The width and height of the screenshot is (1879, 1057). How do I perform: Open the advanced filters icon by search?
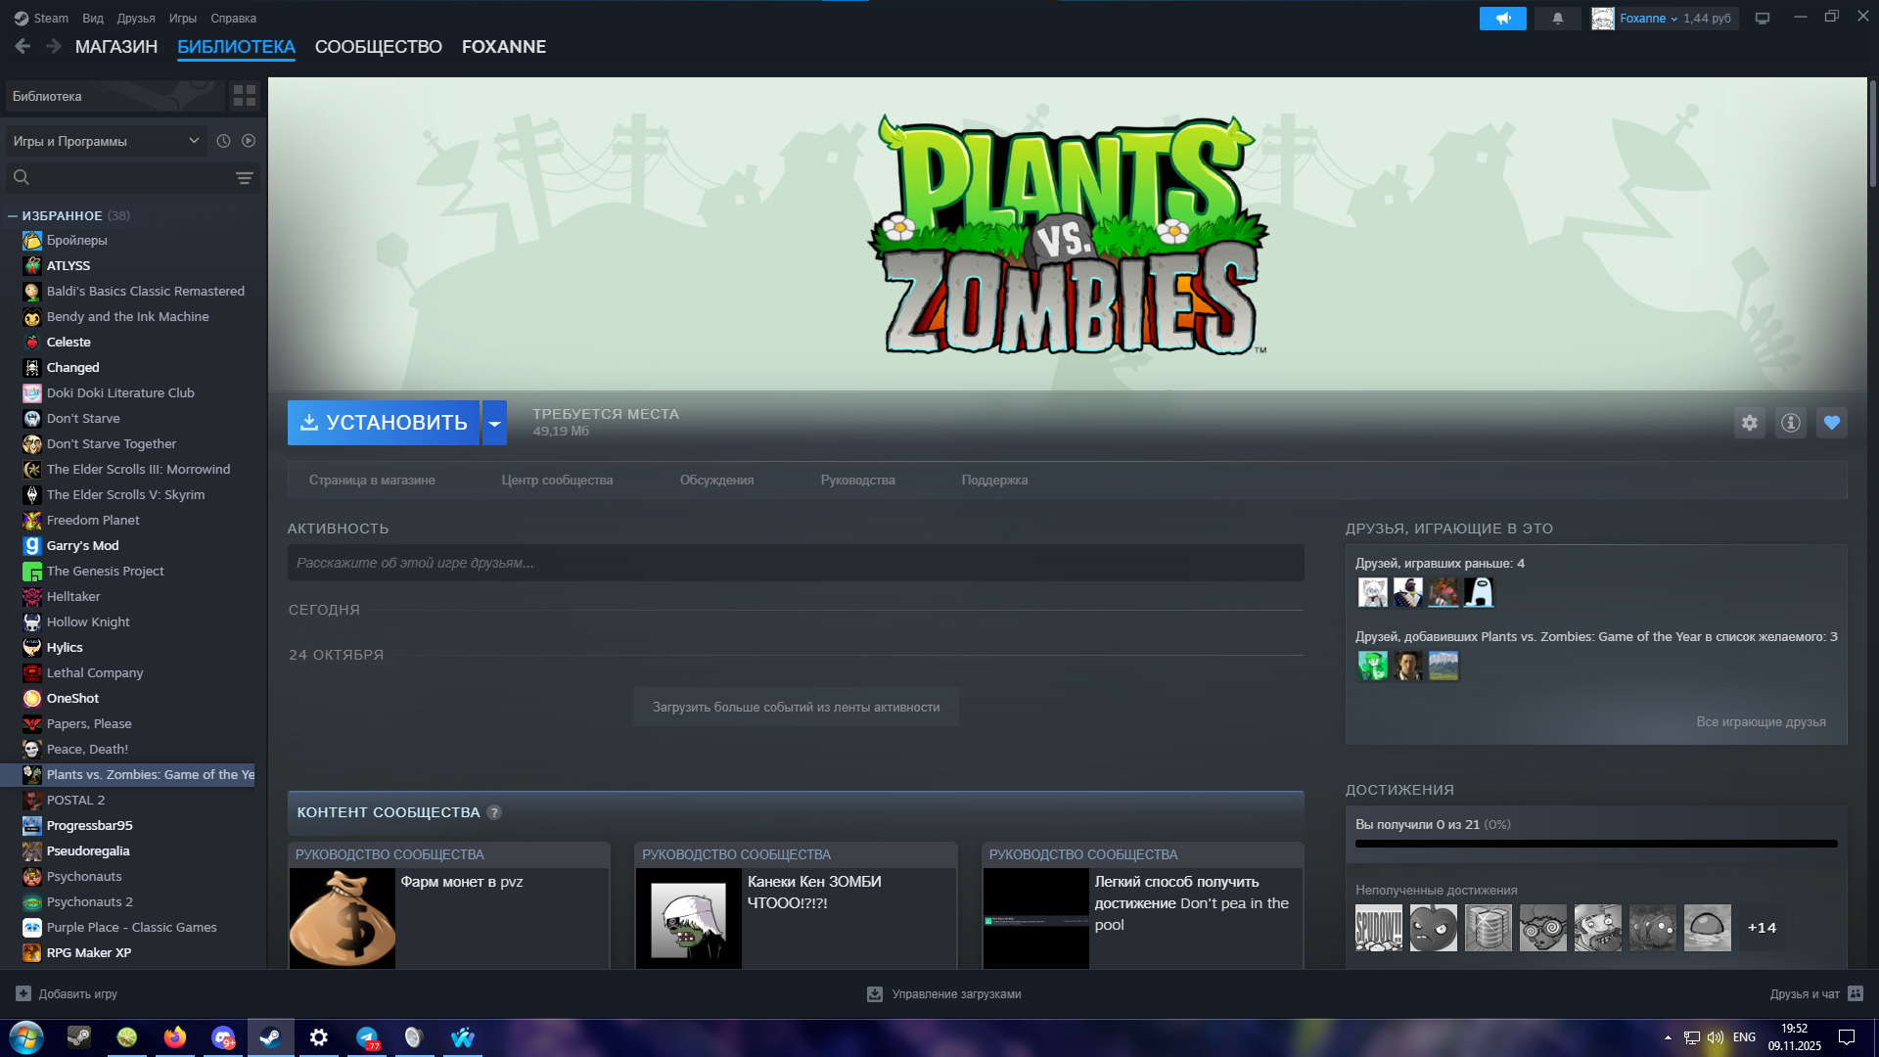[244, 178]
